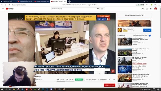Image resolution: width=161 pixels, height=91 pixels.
Task: Open the Nissan Terrano video thumbnail
Action: 125,41
